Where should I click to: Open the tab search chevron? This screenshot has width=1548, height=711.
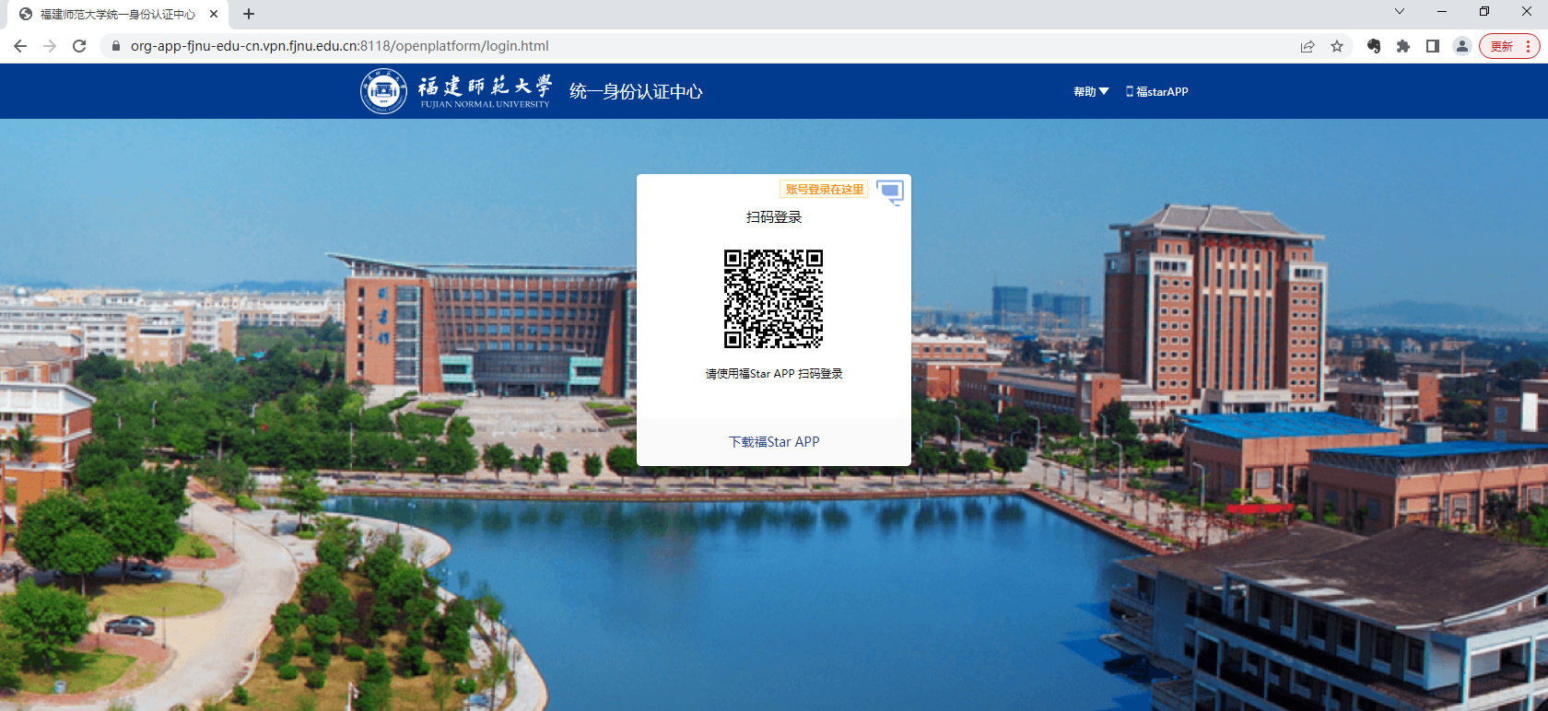coord(1399,12)
